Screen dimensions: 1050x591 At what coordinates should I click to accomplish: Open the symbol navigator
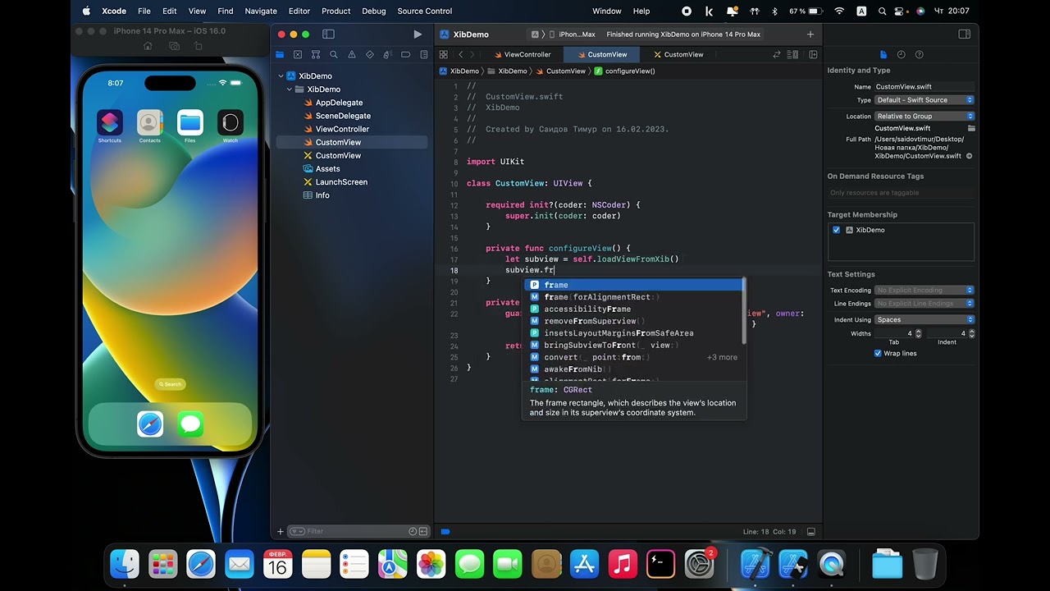pos(315,54)
